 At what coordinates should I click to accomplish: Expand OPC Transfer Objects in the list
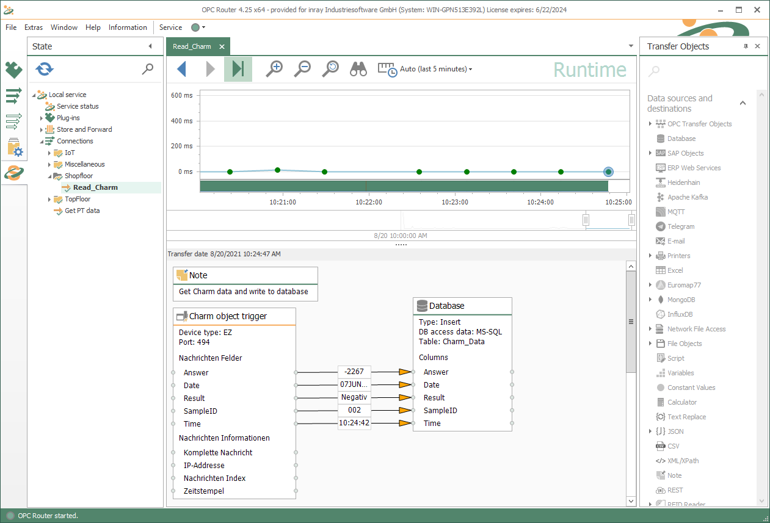click(650, 124)
